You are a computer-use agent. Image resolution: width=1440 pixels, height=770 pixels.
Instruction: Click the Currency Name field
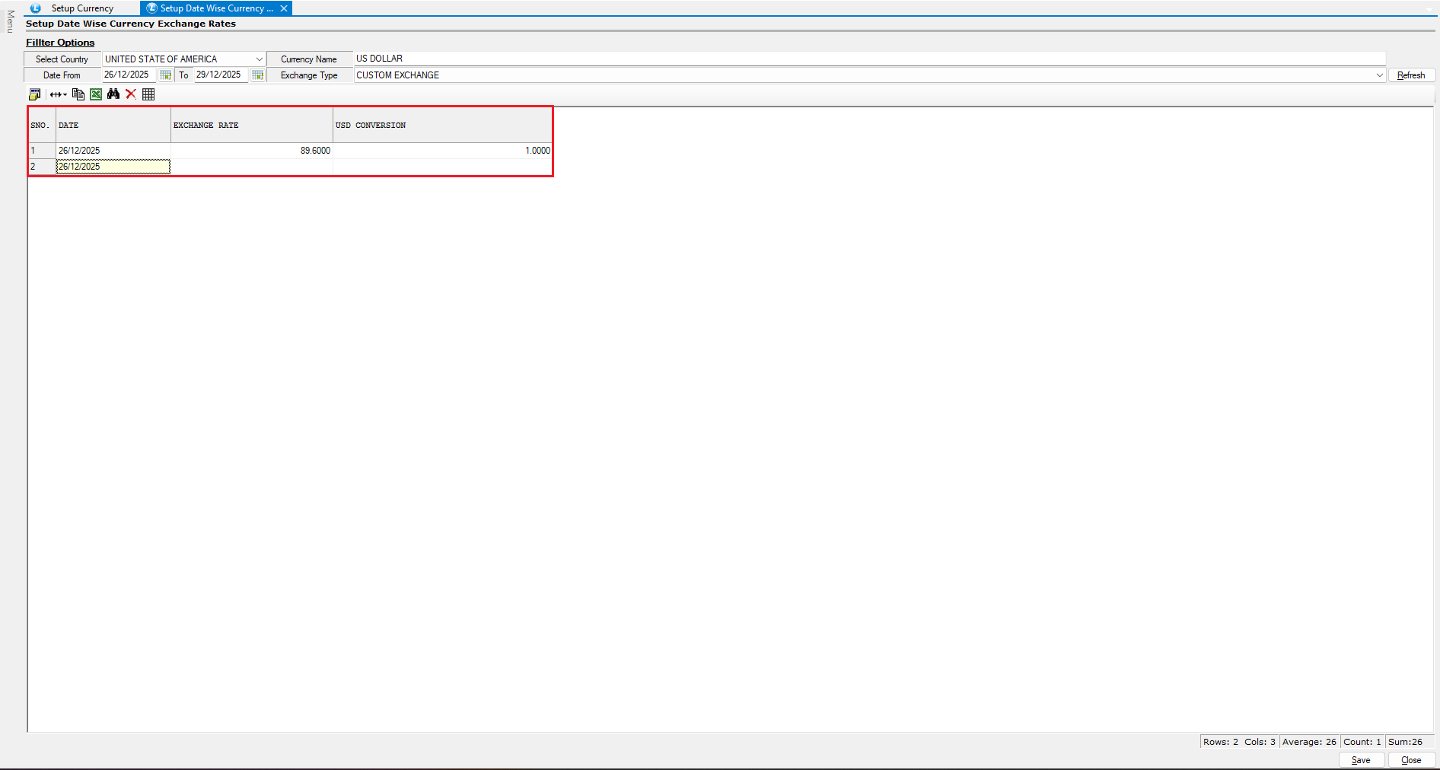pos(868,59)
